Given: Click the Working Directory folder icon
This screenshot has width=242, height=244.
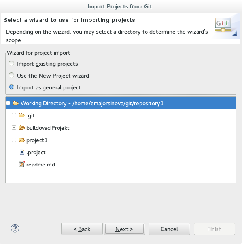Looking at the screenshot, I should click(x=16, y=103).
